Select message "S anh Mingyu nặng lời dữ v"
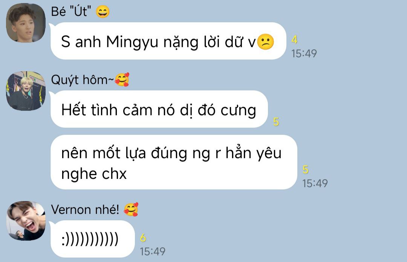This screenshot has height=262, width=407. (x=168, y=41)
